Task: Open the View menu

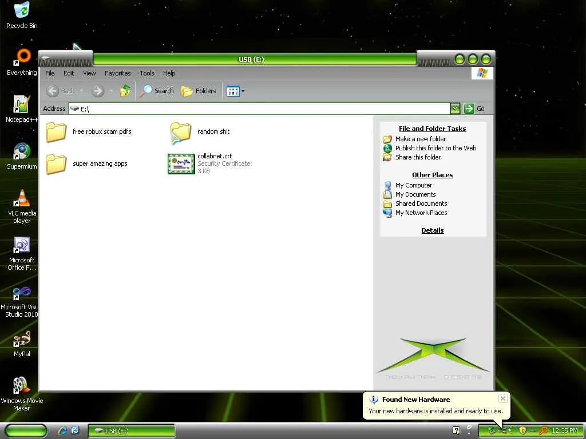Action: pos(89,73)
